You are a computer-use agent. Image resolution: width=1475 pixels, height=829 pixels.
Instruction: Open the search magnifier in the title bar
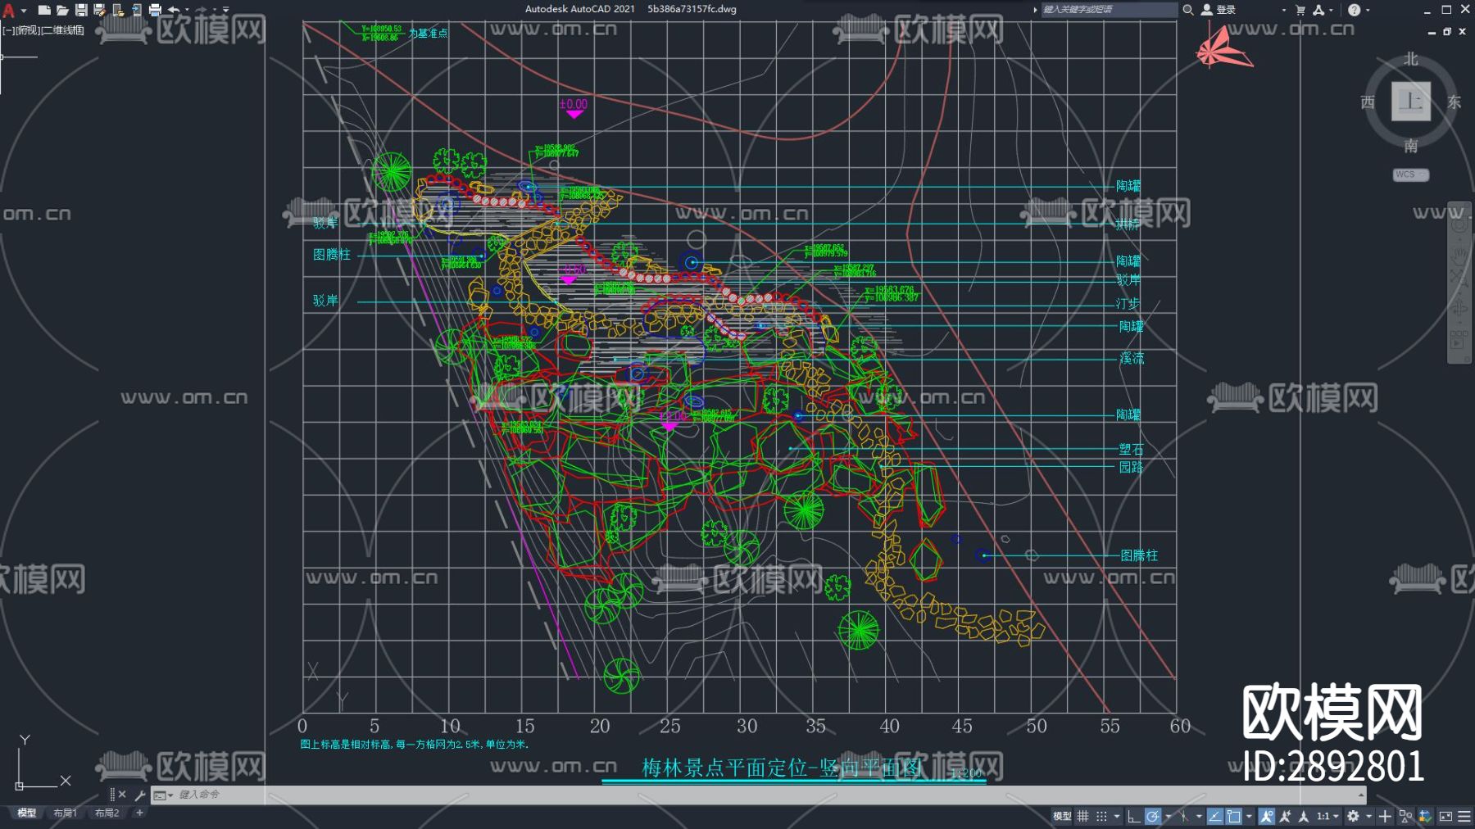(x=1187, y=11)
